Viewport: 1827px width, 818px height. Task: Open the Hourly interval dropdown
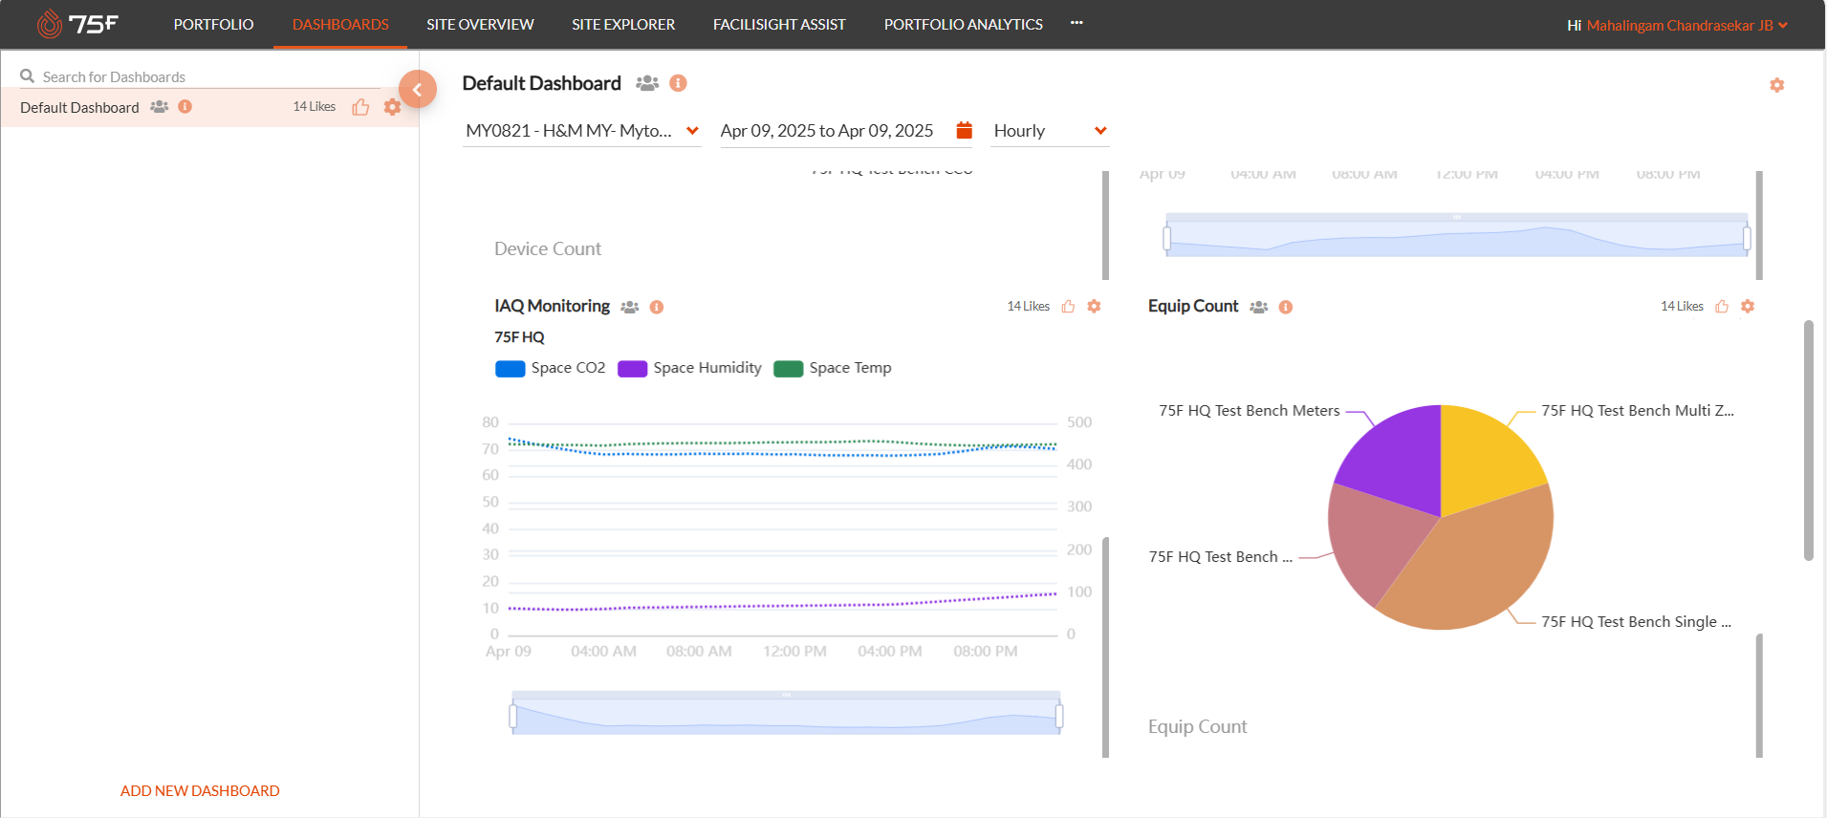pyautogui.click(x=1051, y=131)
